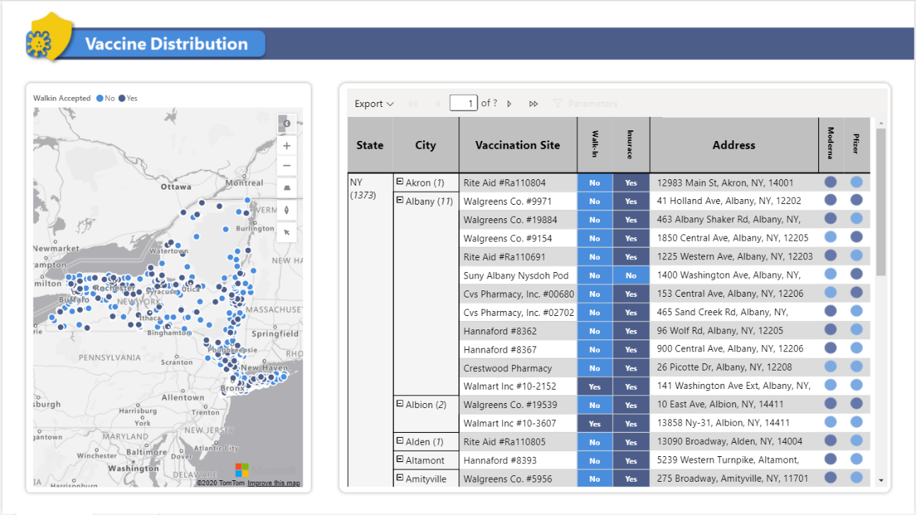This screenshot has height=515, width=916.
Task: Go to previous report page arrow
Action: [437, 103]
